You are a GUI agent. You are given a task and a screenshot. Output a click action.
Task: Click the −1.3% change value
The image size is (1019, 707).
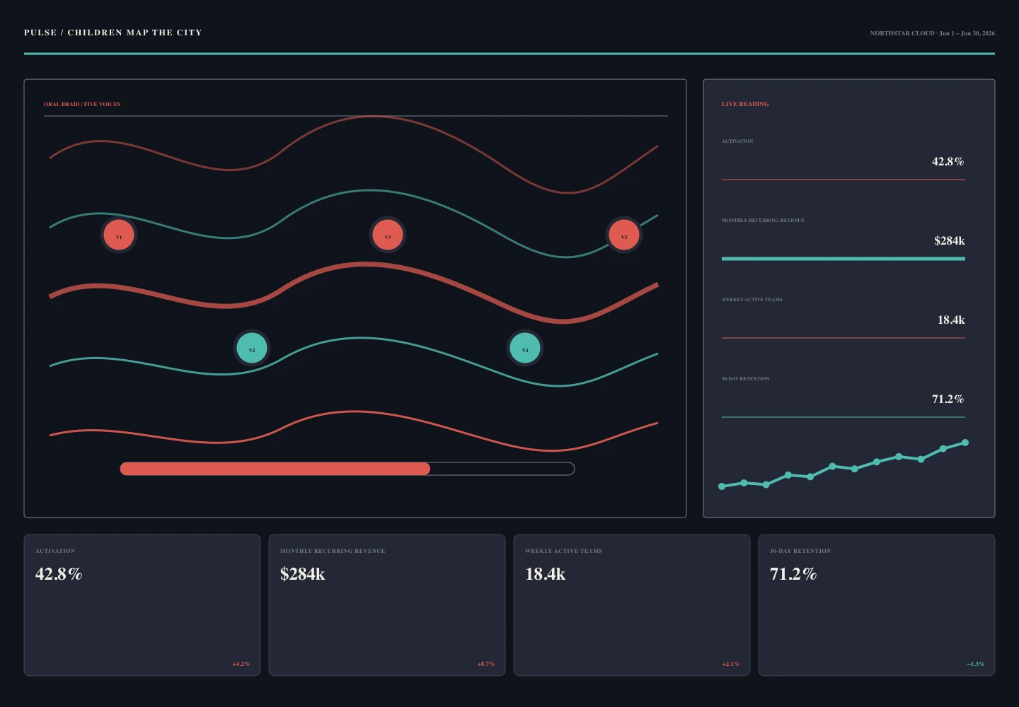(x=976, y=664)
